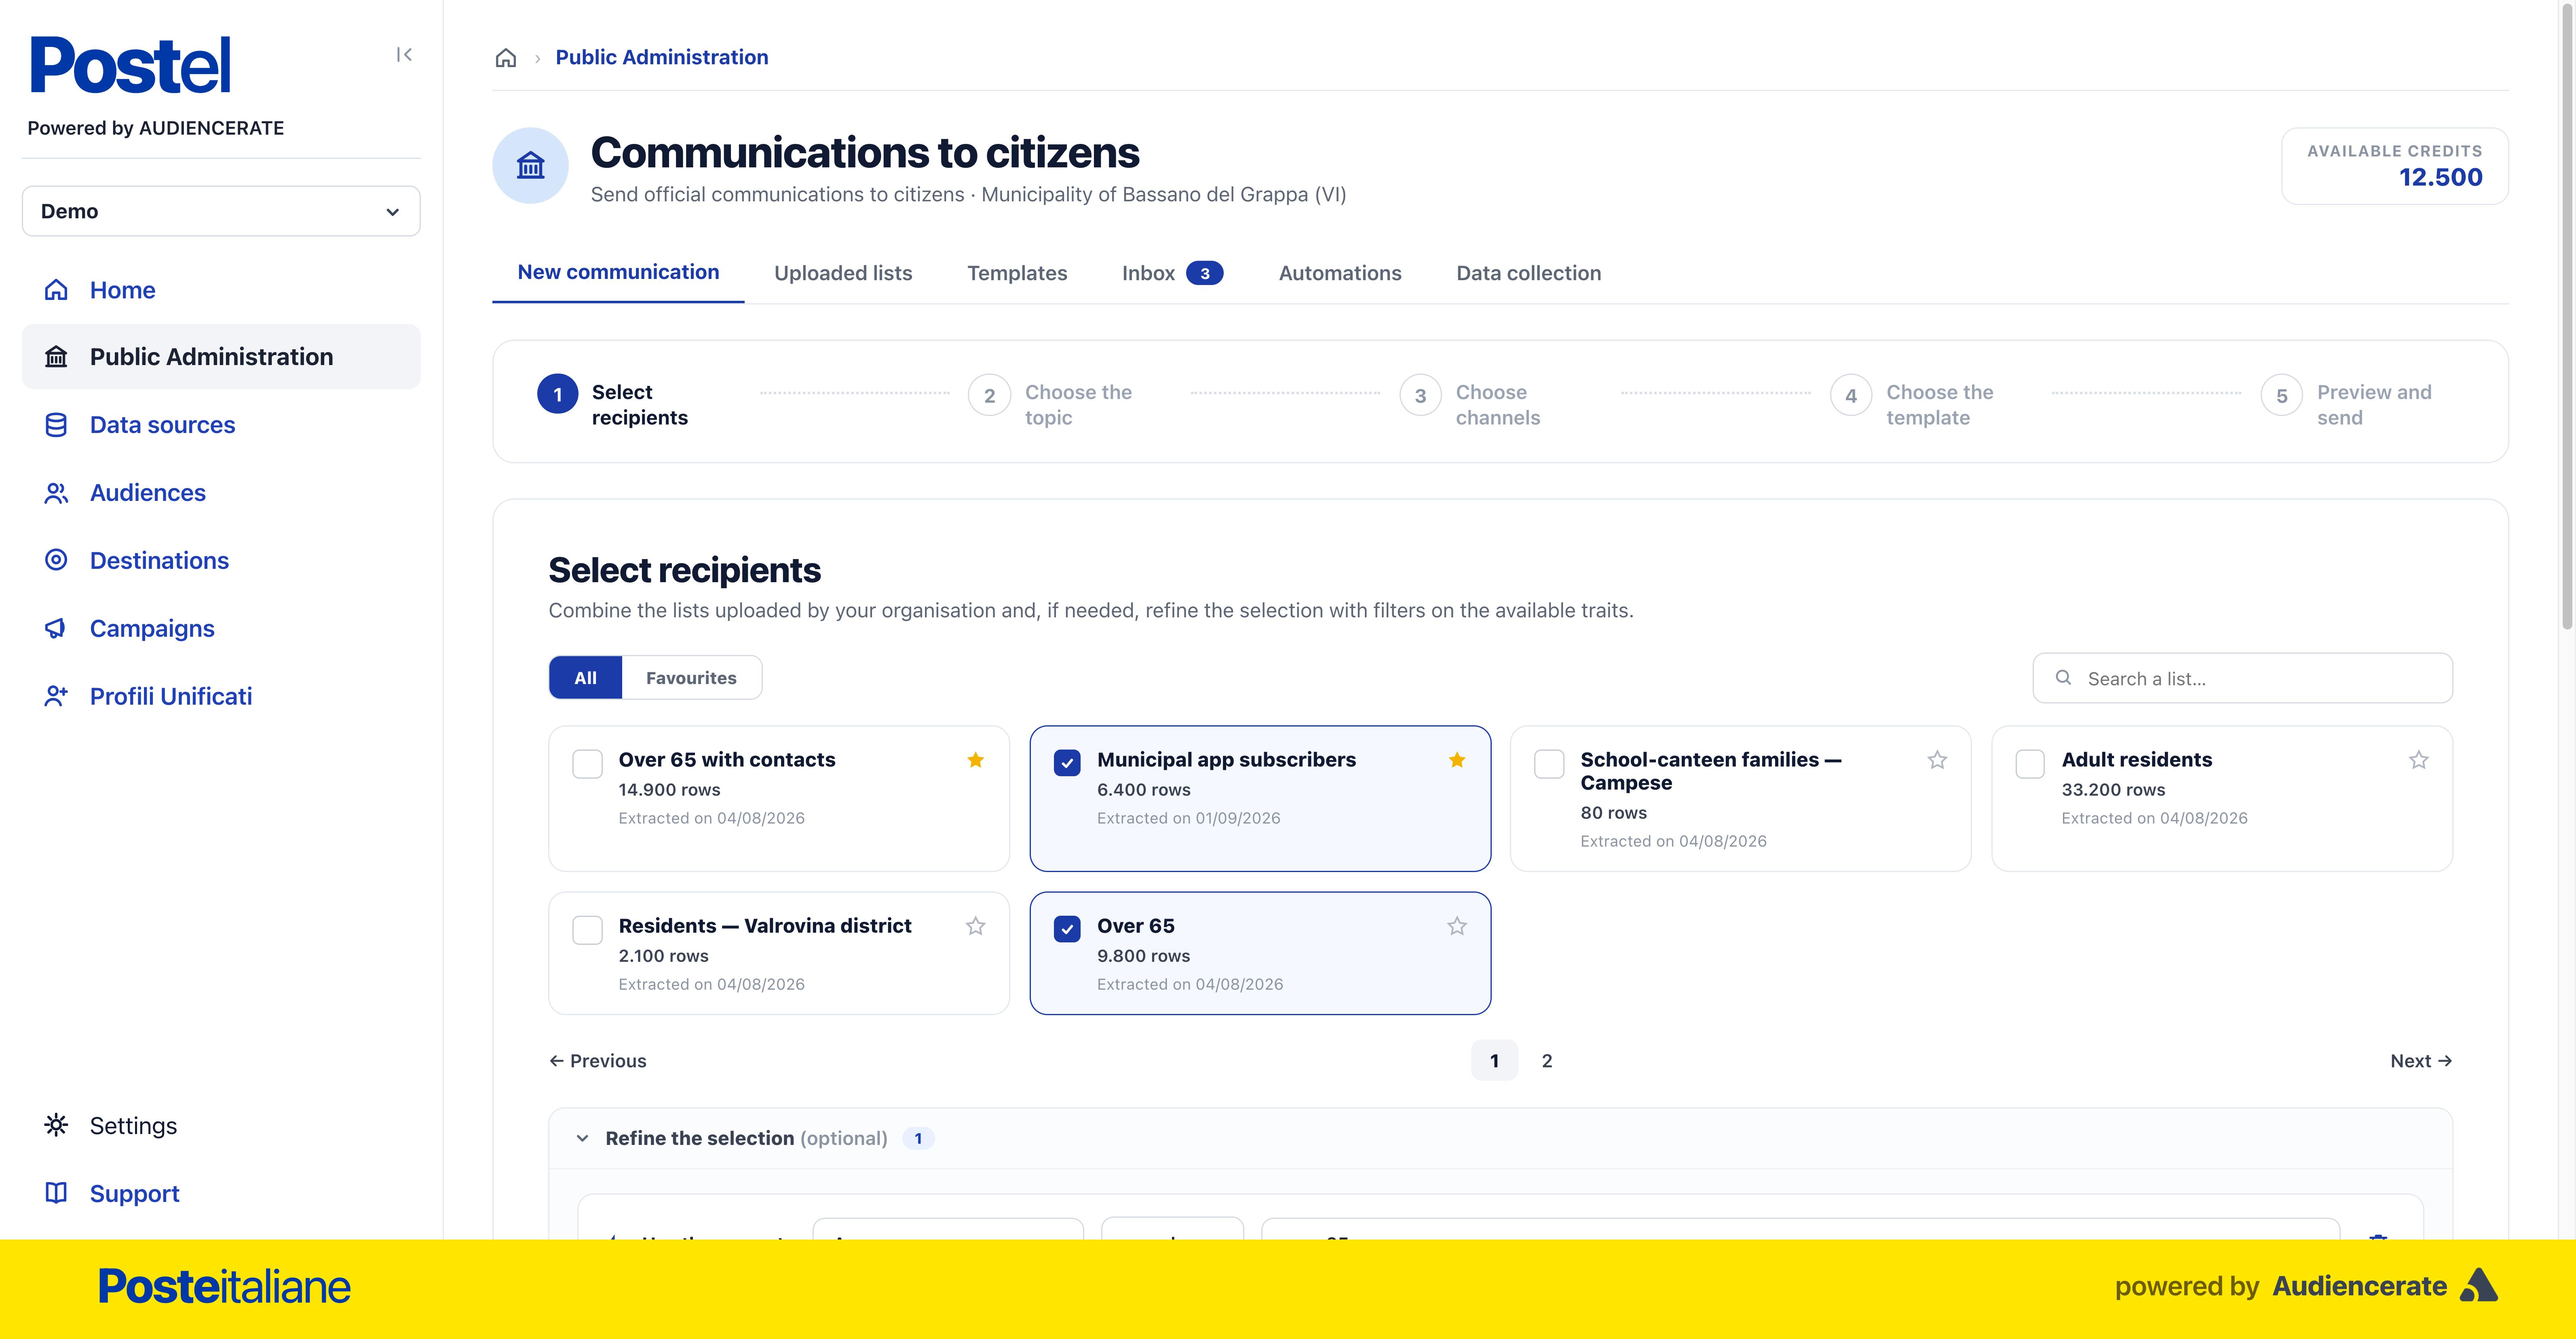Click the home breadcrumb icon
This screenshot has width=2576, height=1339.
coord(506,58)
